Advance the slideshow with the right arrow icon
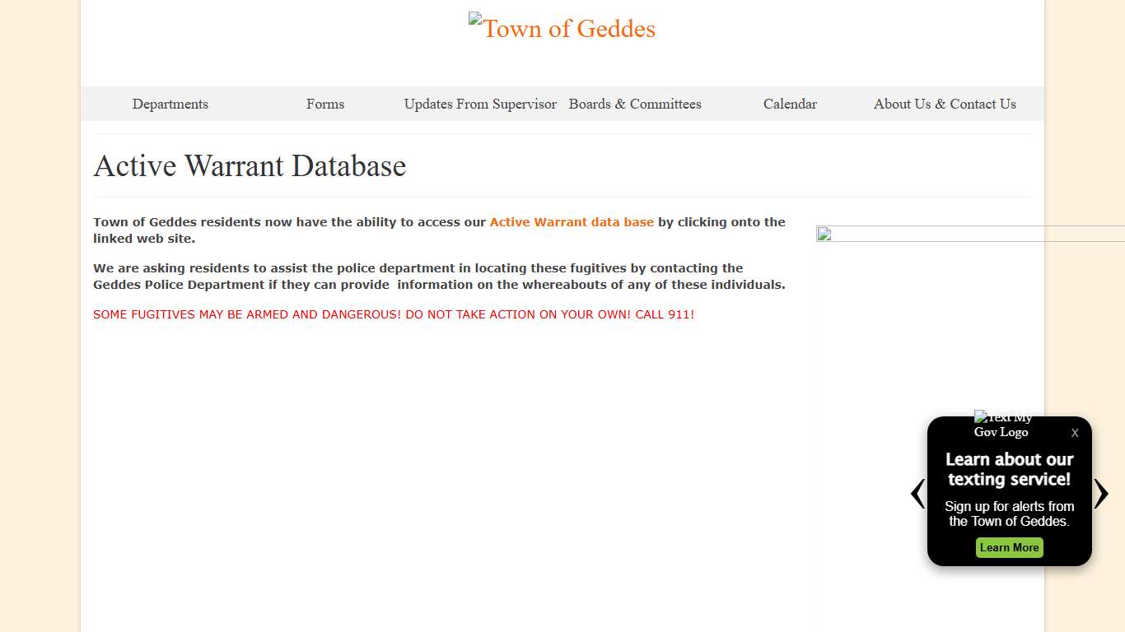Screen dimensions: 1125x632 [1102, 493]
